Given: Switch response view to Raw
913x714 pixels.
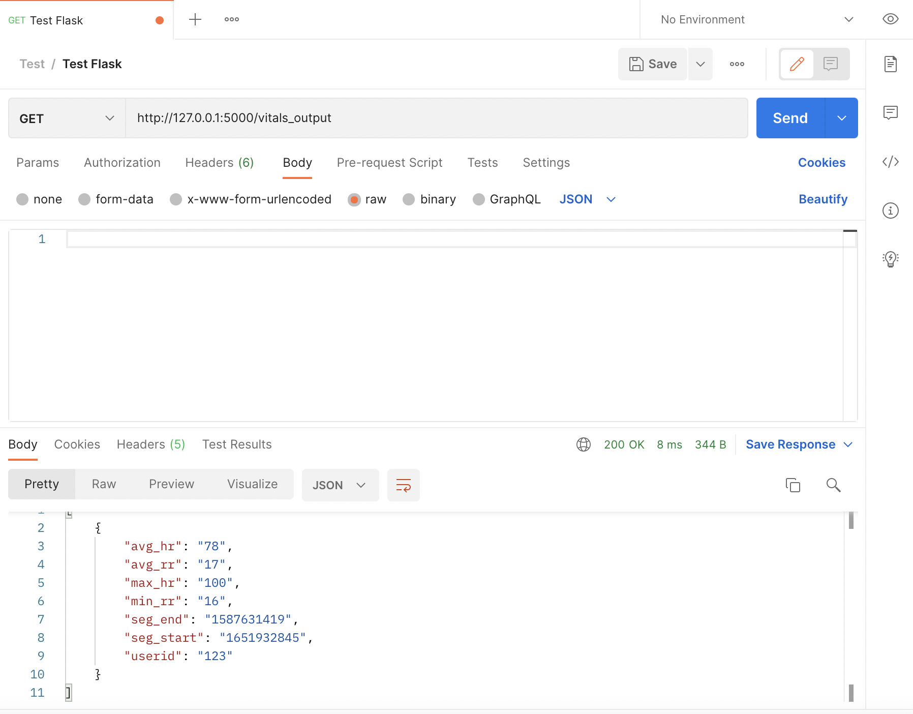Looking at the screenshot, I should (x=104, y=484).
